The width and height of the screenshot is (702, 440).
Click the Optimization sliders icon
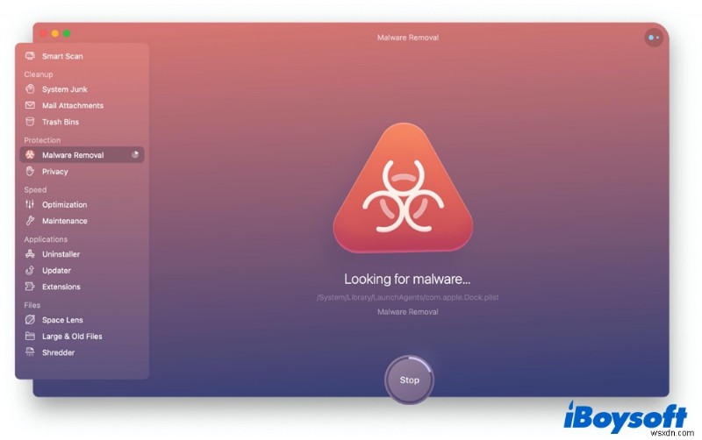(x=30, y=204)
